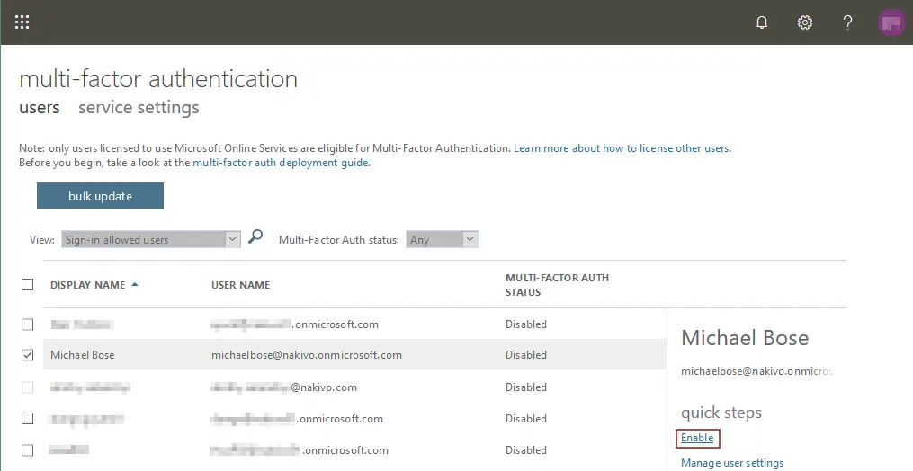Open the Multi-Factor Auth status dropdown
Screen dimensions: 913x471
(442, 239)
